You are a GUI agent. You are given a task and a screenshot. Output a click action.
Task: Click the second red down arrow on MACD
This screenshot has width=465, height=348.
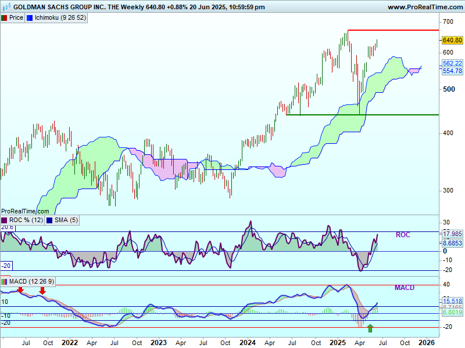(x=42, y=289)
